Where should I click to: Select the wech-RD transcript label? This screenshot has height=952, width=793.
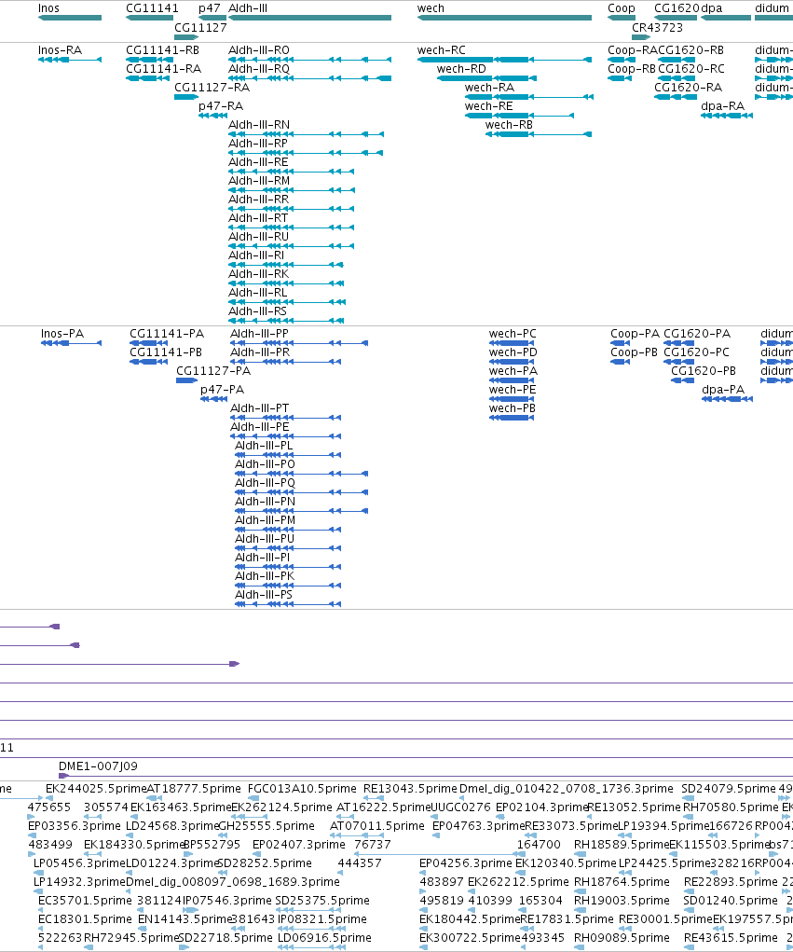[461, 69]
